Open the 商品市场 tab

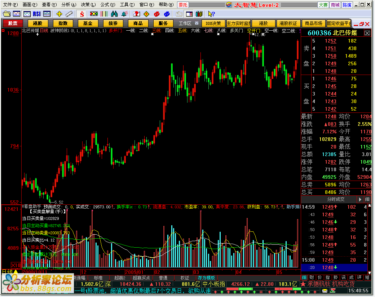[x=313, y=23]
